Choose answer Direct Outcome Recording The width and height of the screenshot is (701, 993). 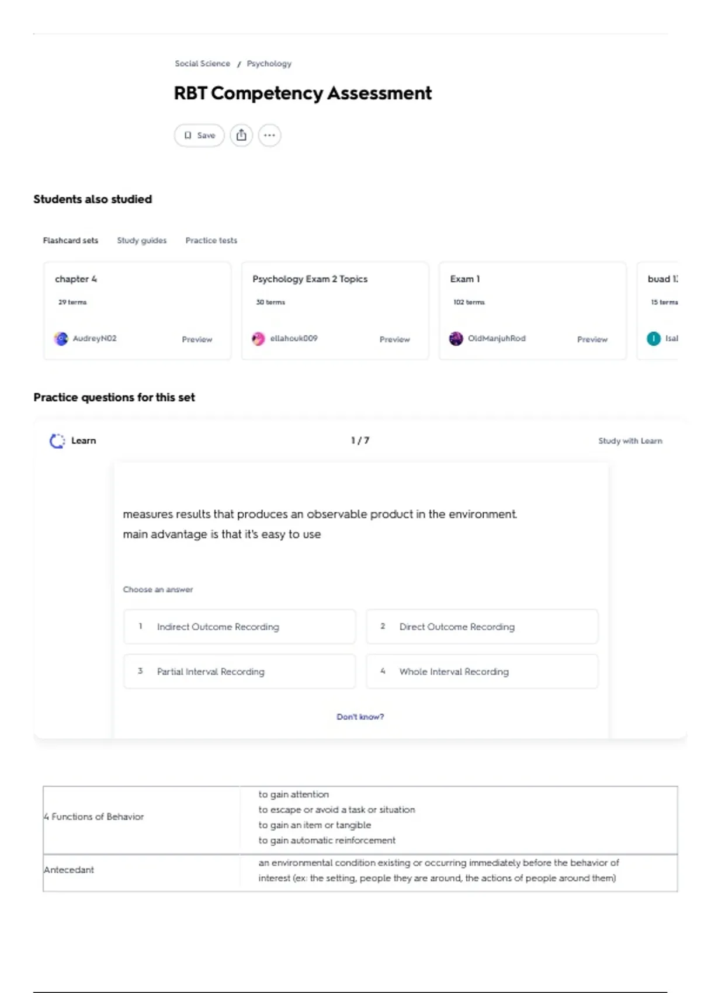coord(482,627)
